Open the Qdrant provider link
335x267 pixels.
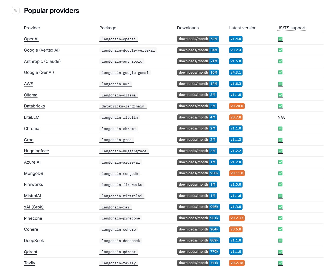(x=31, y=252)
